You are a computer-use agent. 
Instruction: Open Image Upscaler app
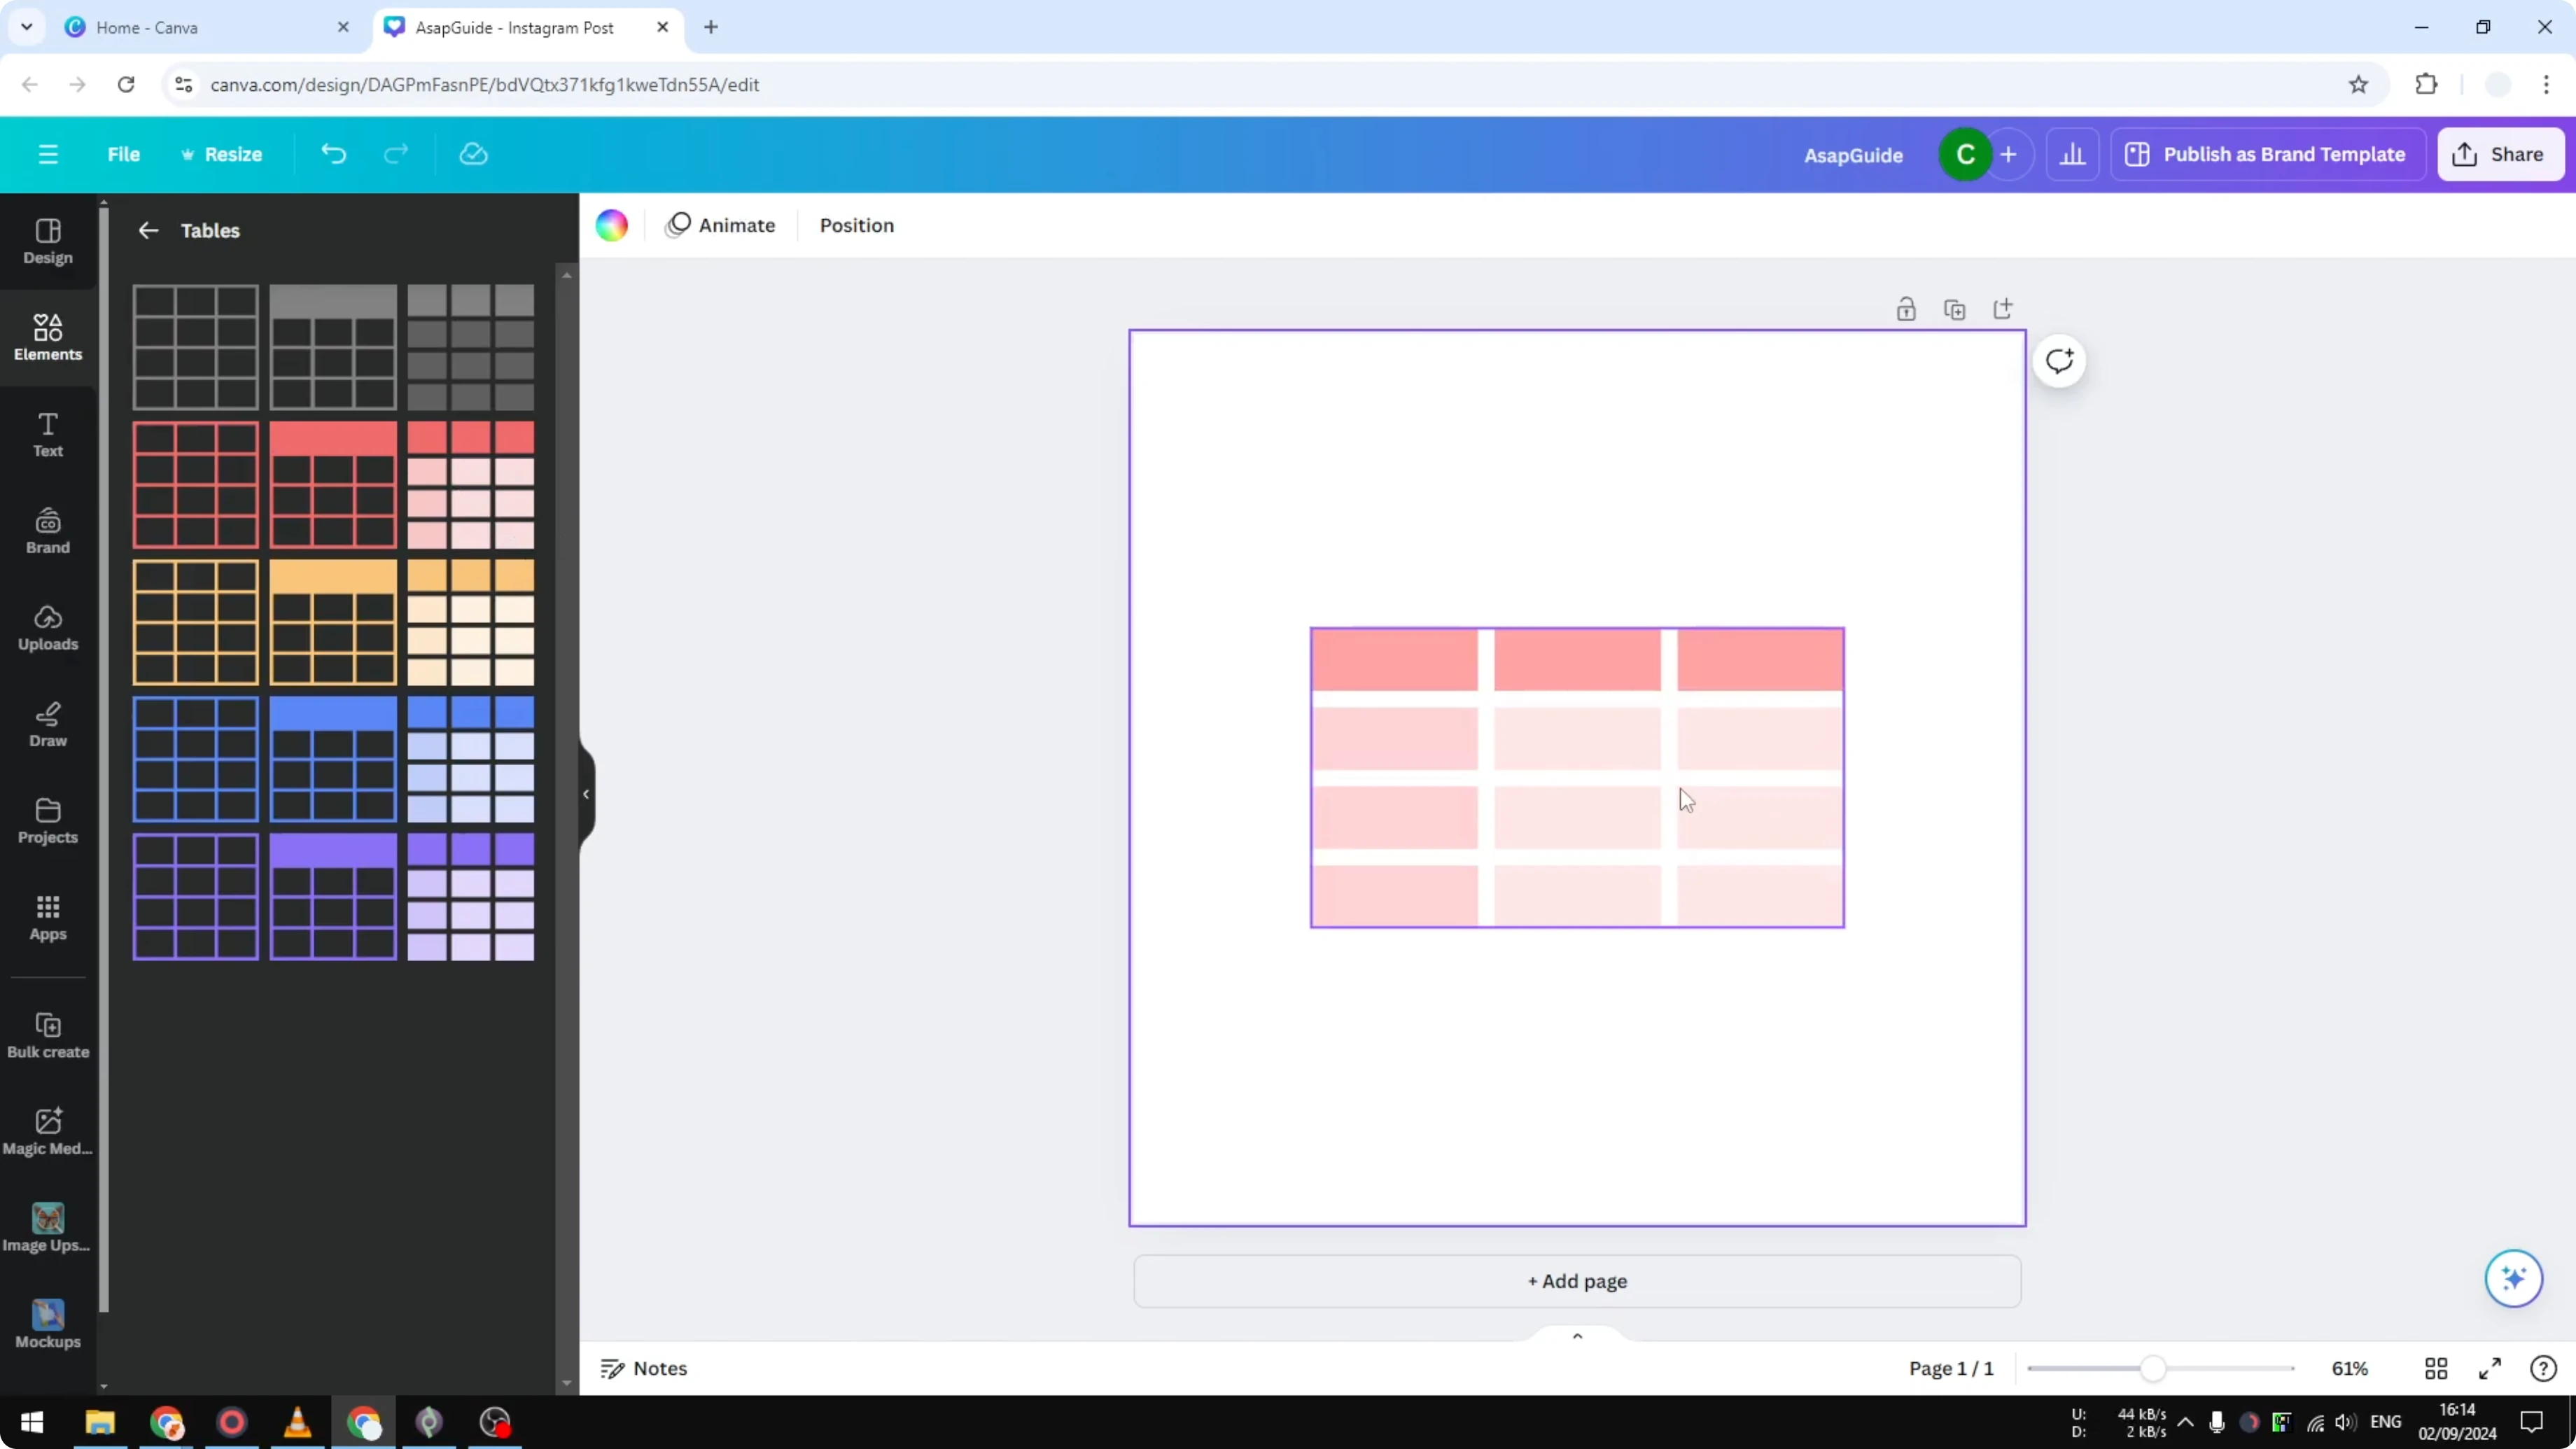tap(48, 1229)
